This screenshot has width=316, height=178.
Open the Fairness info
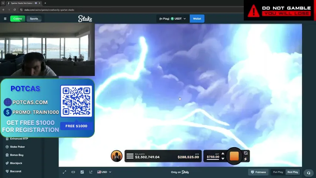click(x=258, y=172)
